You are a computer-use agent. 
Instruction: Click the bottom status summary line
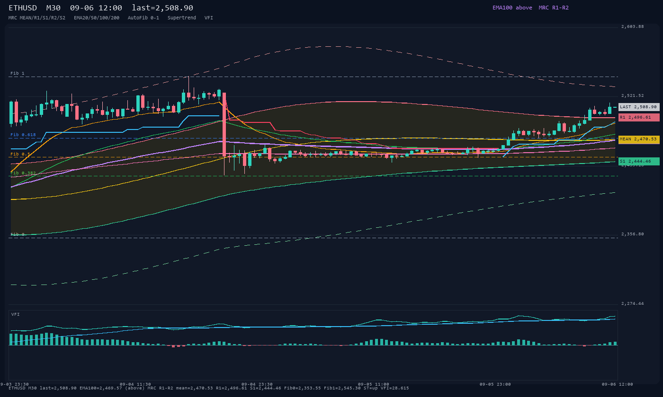(x=209, y=388)
